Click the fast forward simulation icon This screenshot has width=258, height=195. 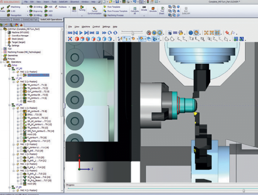pos(104,33)
